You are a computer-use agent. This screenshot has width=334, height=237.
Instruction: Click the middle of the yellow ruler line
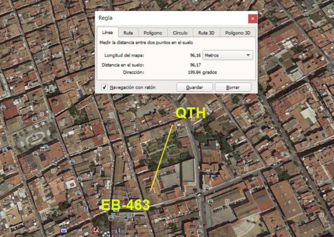pyautogui.click(x=162, y=157)
